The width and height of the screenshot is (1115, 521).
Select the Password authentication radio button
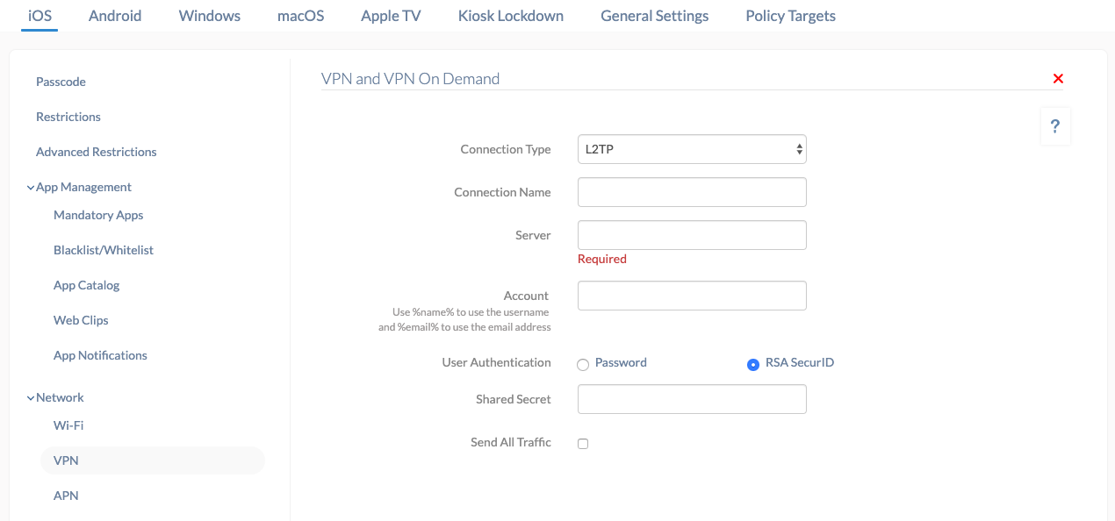[x=583, y=365]
